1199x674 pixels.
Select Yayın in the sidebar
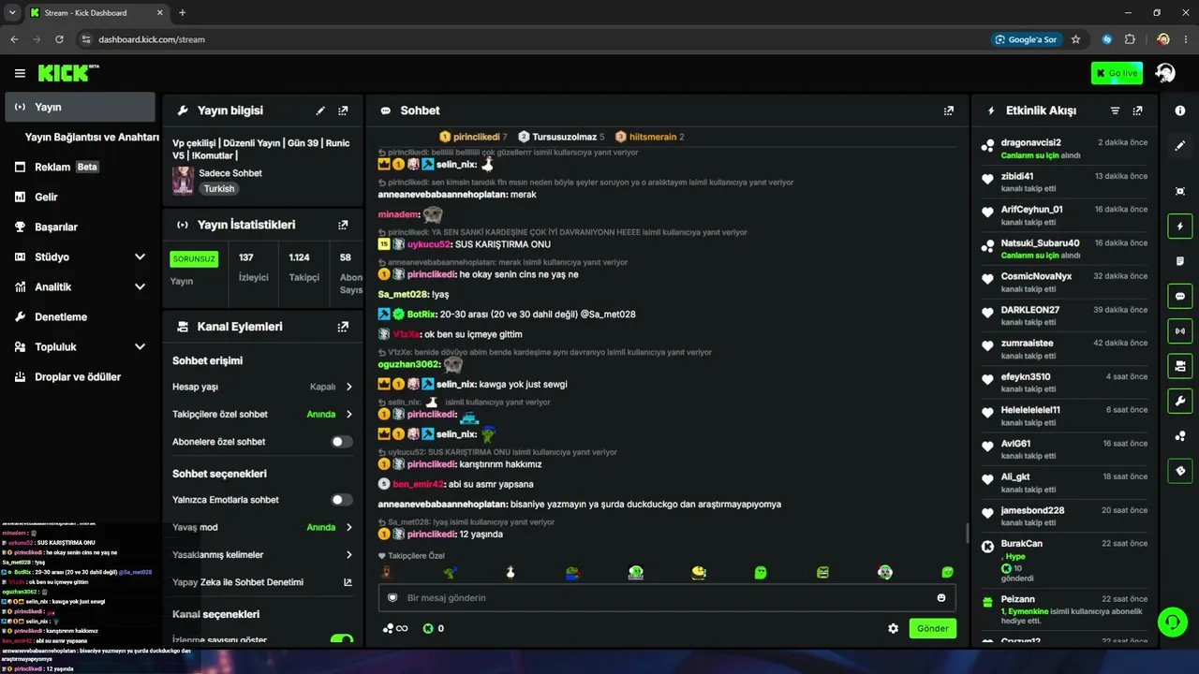pos(80,107)
